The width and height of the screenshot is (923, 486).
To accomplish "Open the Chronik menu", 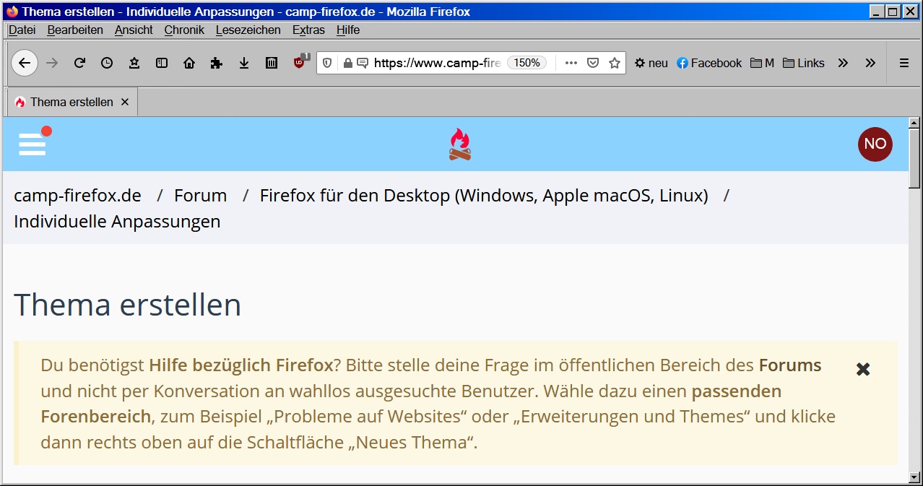I will coord(184,30).
